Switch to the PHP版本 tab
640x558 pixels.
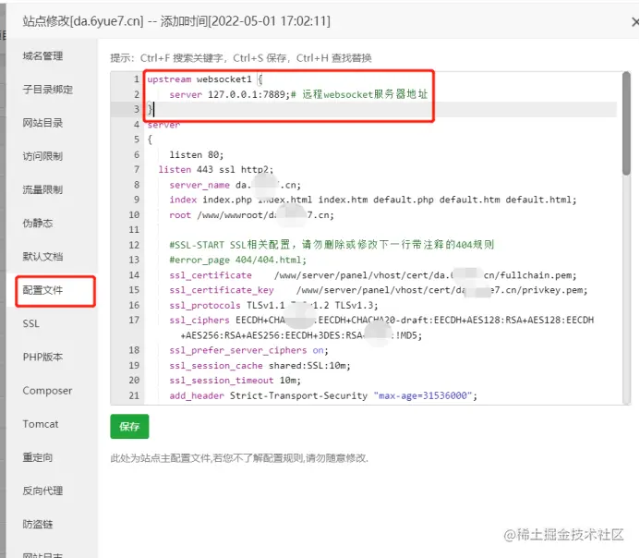coord(42,358)
